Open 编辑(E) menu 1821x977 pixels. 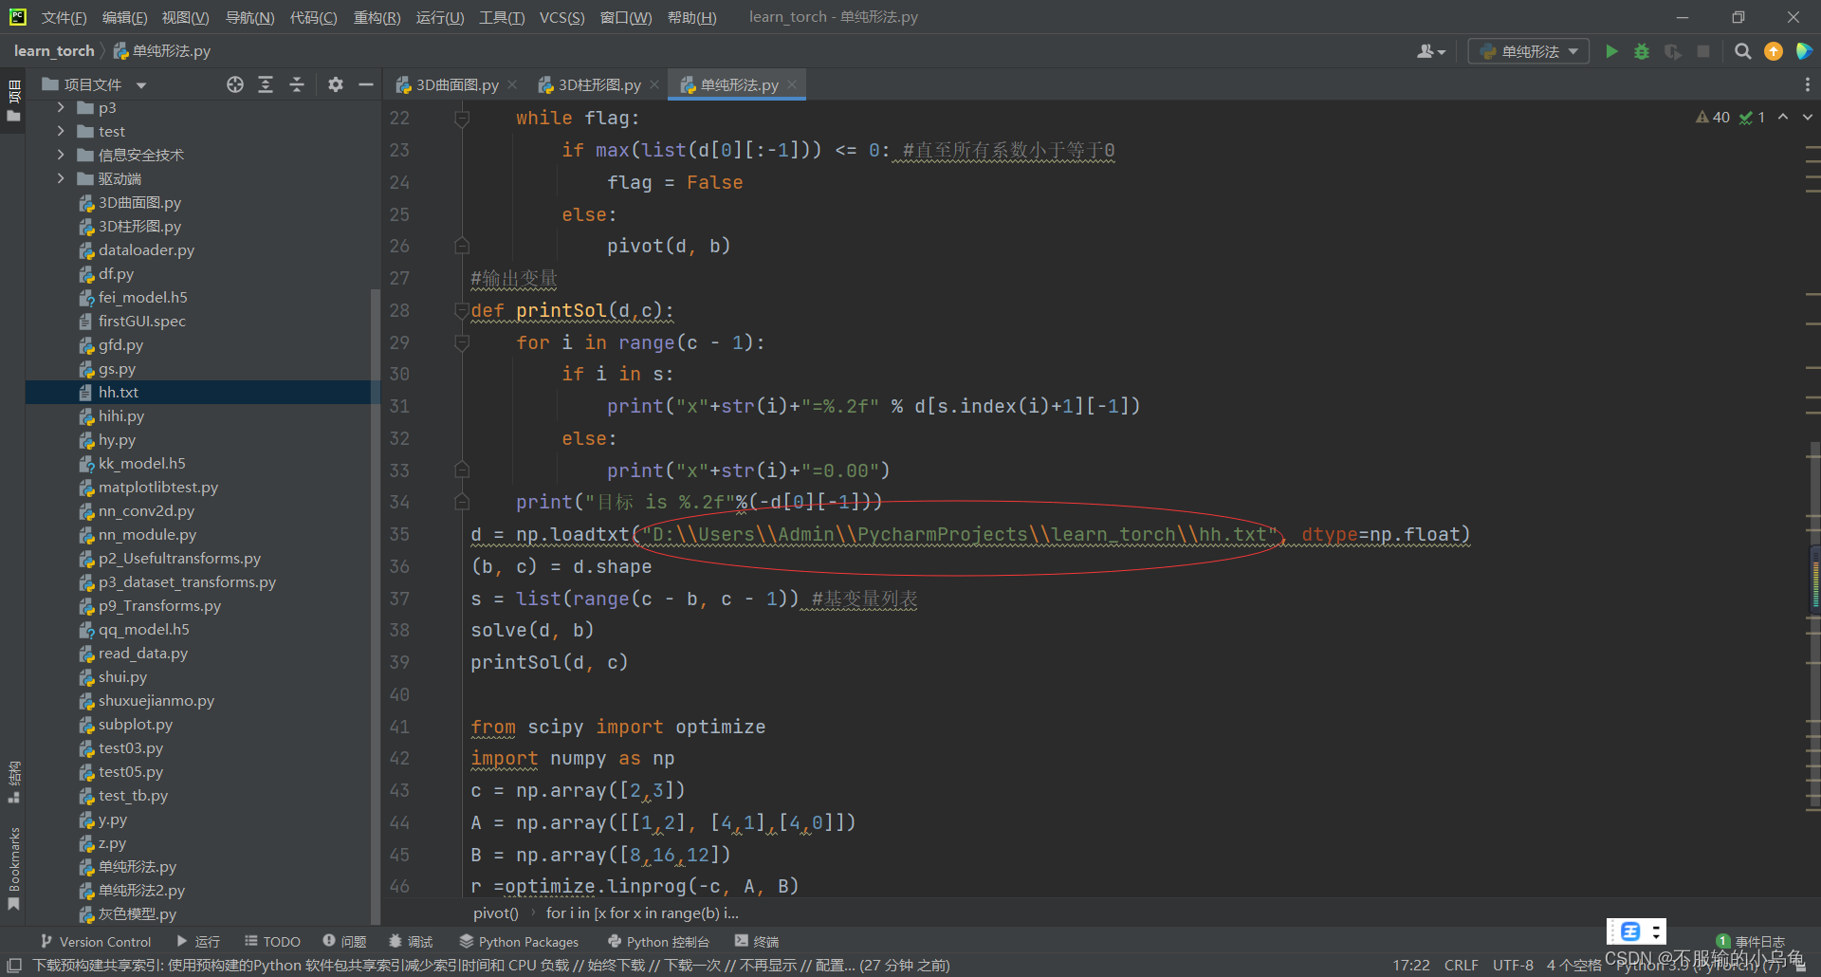(124, 17)
